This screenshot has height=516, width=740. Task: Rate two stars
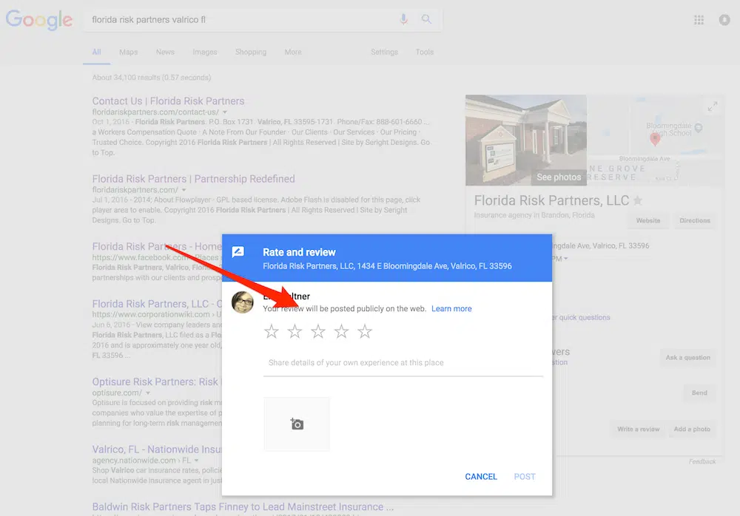[295, 332]
